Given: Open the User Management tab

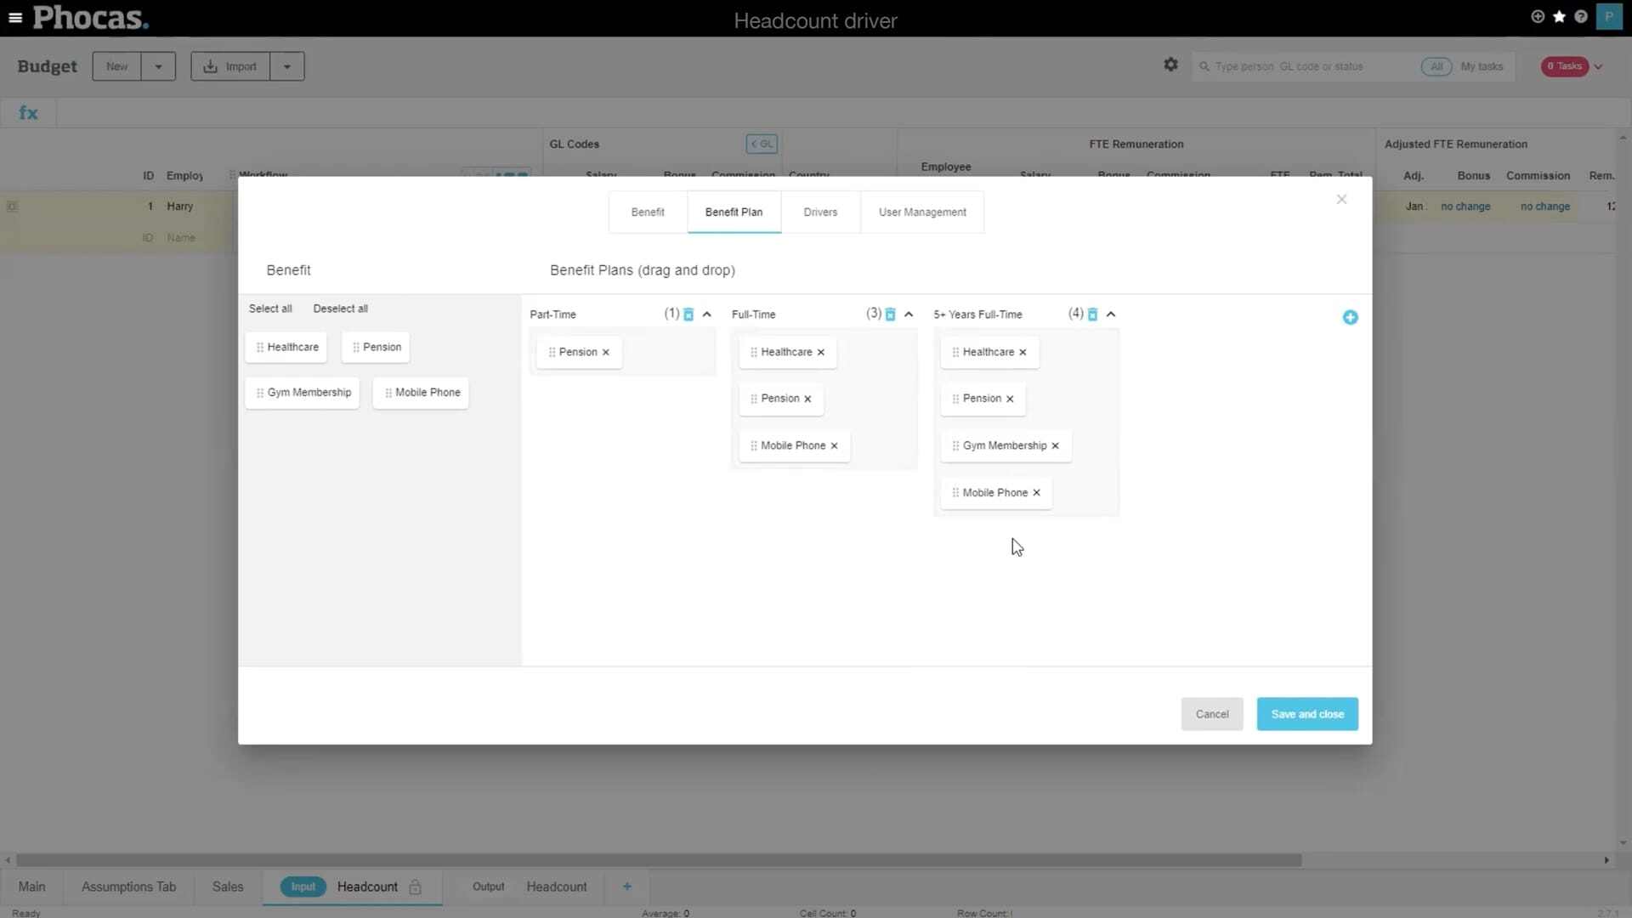Looking at the screenshot, I should [x=922, y=212].
